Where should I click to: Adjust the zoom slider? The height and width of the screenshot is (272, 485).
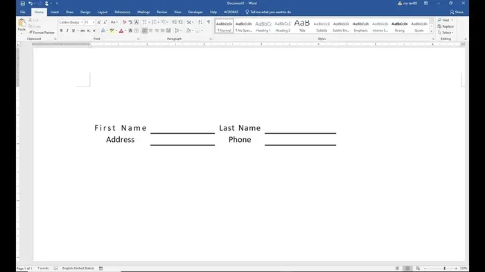pyautogui.click(x=445, y=269)
